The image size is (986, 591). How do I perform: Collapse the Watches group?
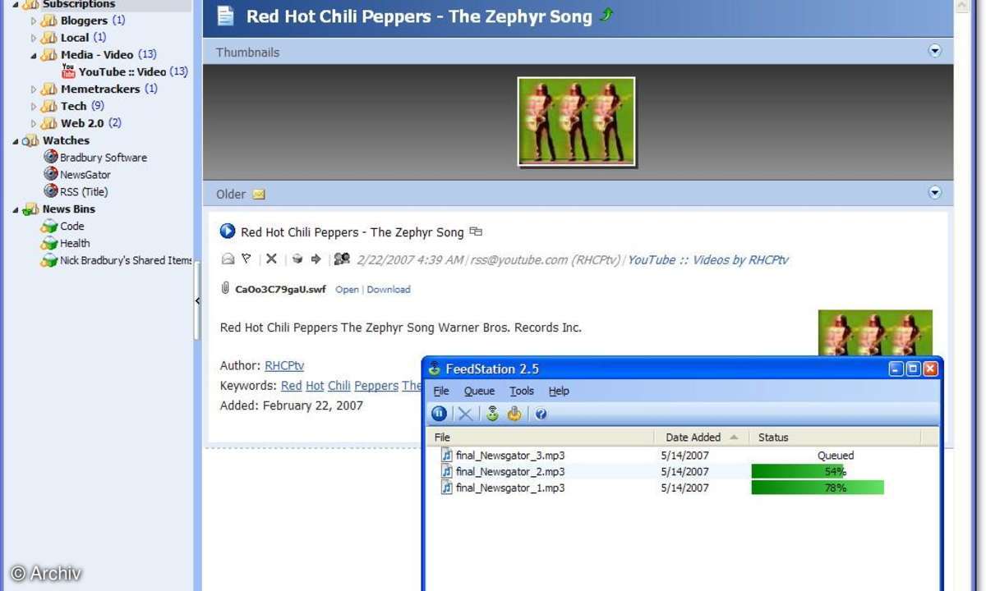click(x=16, y=141)
